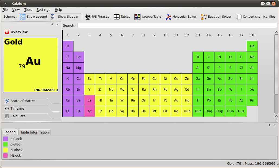Start the Equation Solver

216,17
